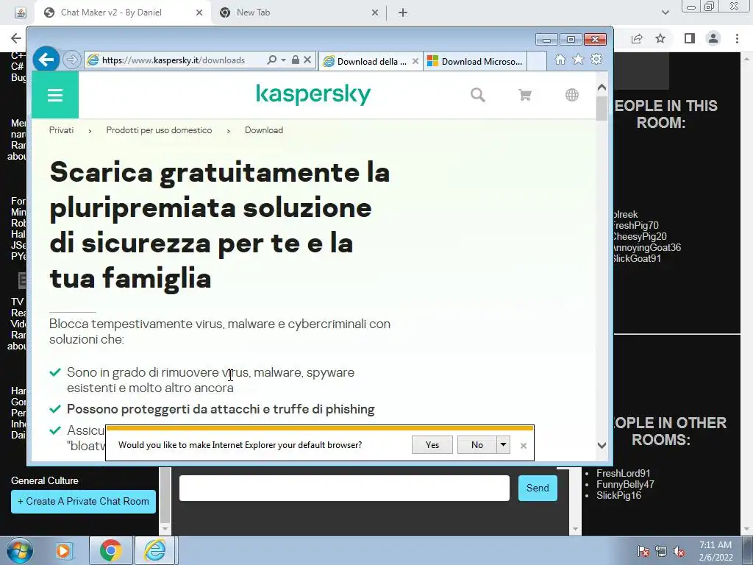Viewport: 753px width, 565px height.
Task: Click the chat panel's scroll-down arrow
Action: click(x=575, y=530)
